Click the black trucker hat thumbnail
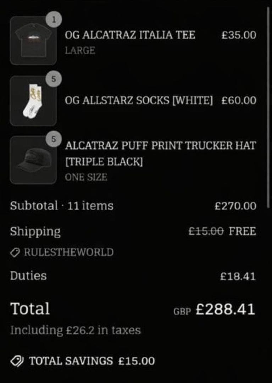Screen dimensions: 272x383 coord(33,160)
